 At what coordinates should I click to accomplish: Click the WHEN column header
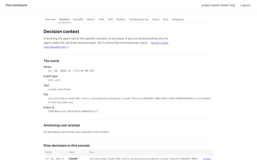click(x=49, y=152)
